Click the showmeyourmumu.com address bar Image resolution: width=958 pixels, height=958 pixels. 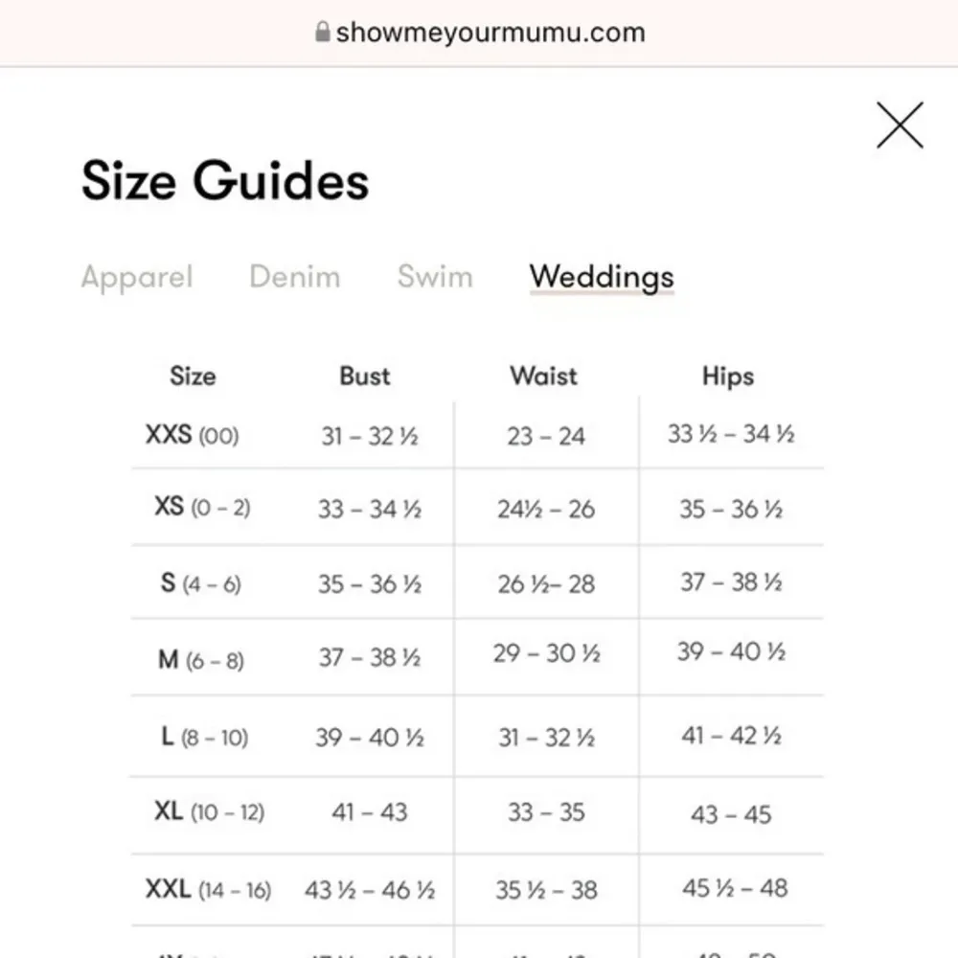(490, 32)
